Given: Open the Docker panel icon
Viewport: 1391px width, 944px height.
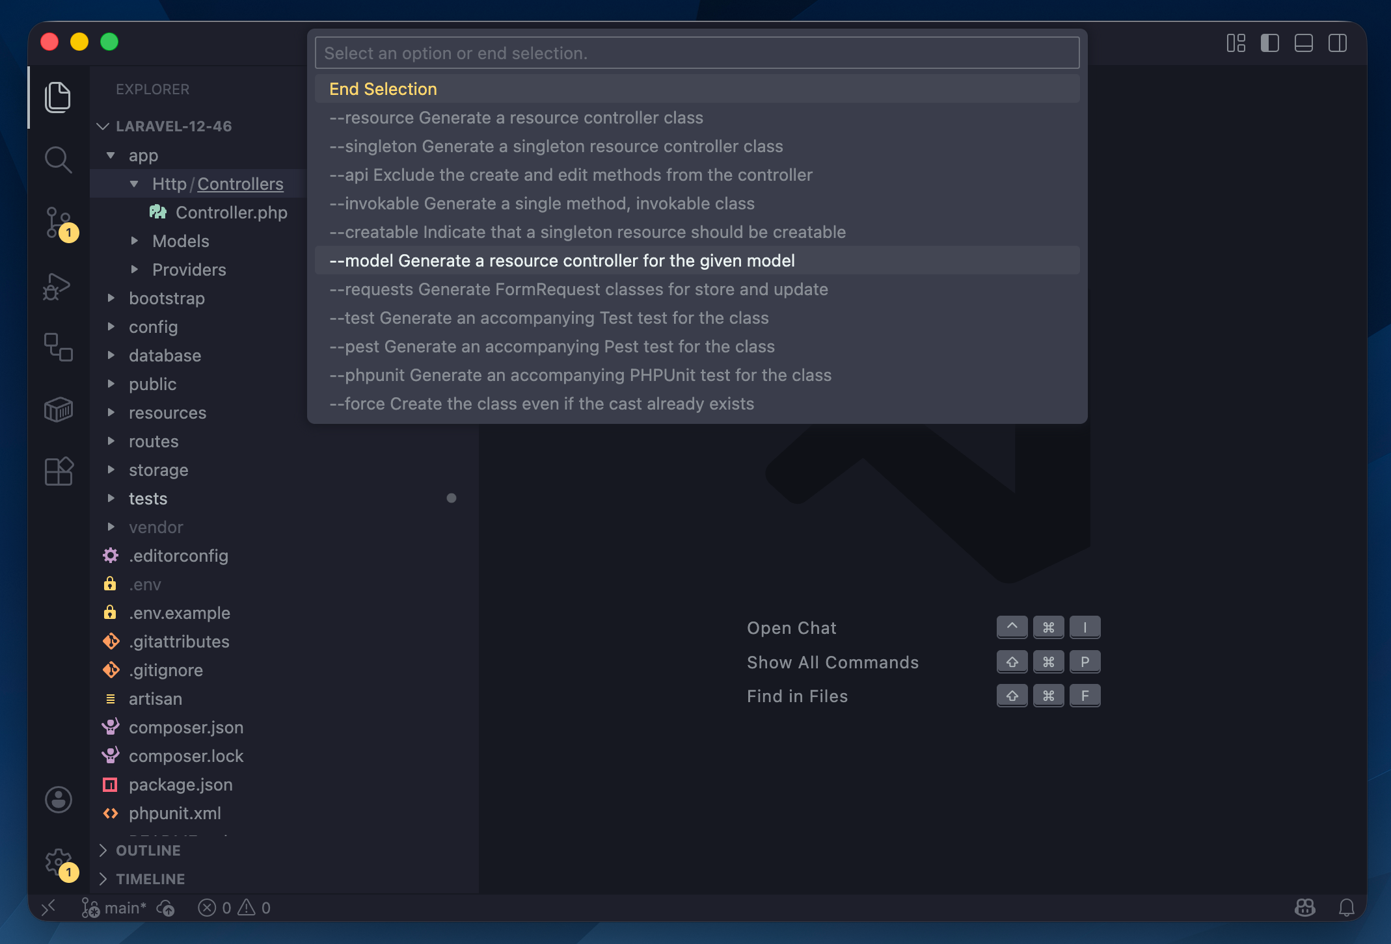Looking at the screenshot, I should 58,410.
